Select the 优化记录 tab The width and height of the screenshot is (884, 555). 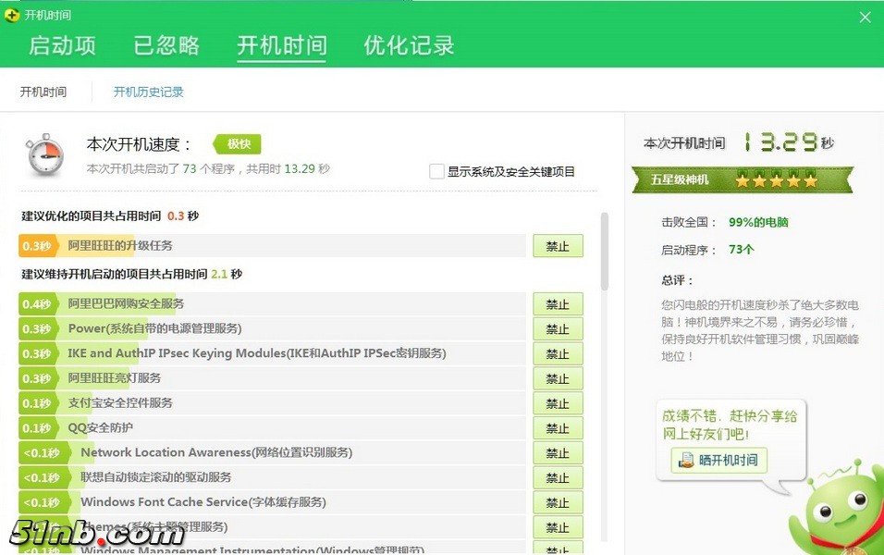pyautogui.click(x=409, y=45)
